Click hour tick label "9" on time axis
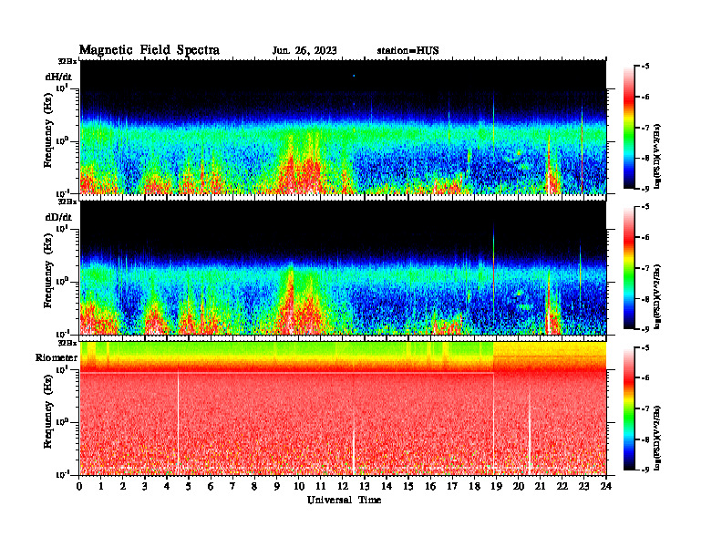 pyautogui.click(x=277, y=487)
